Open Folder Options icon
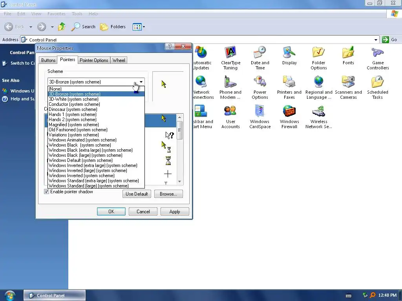The image size is (402, 301). pyautogui.click(x=319, y=58)
